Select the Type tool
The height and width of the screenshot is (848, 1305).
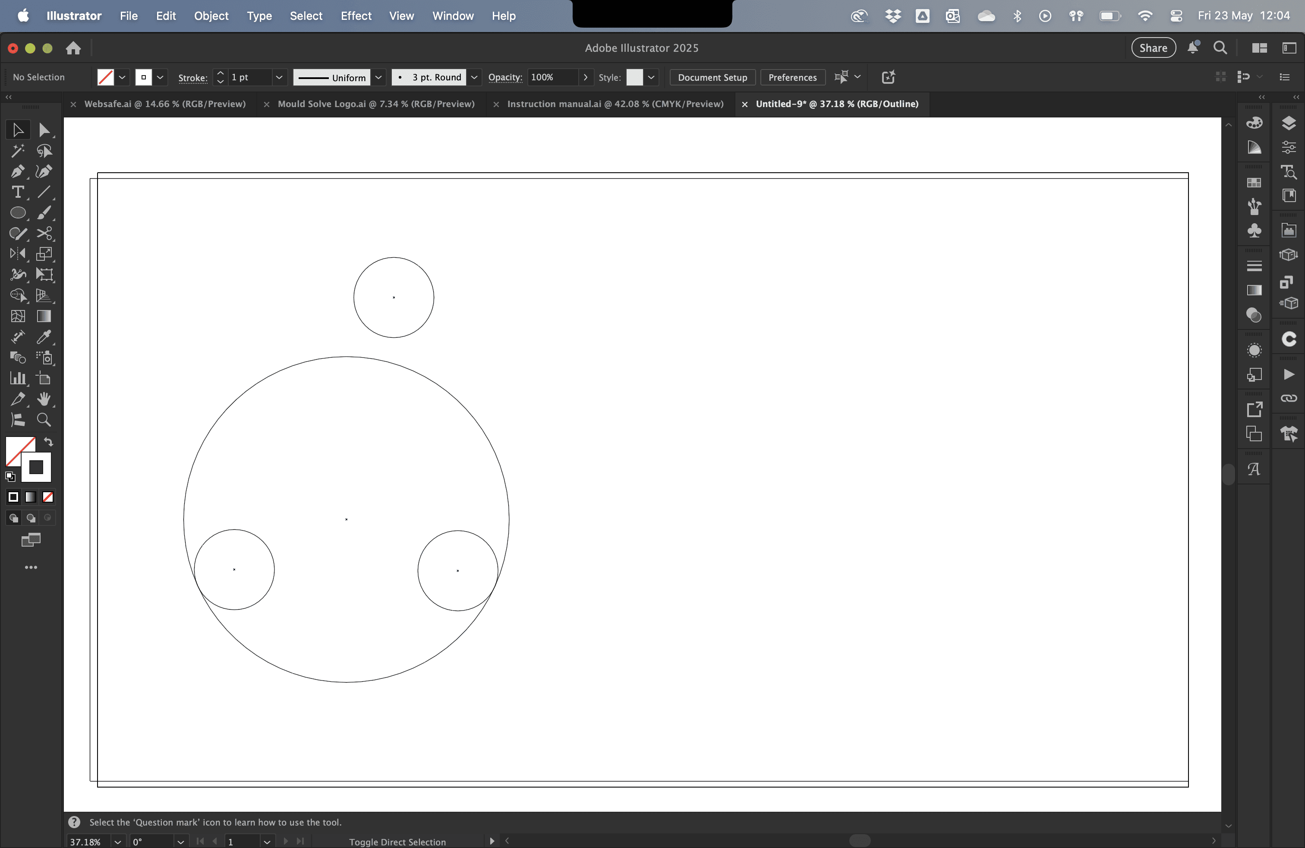coord(18,193)
